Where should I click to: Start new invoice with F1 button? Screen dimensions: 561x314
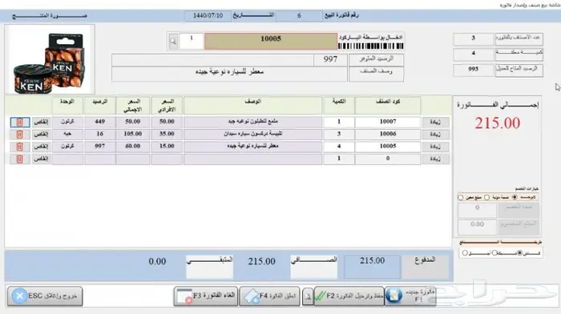coord(410,296)
